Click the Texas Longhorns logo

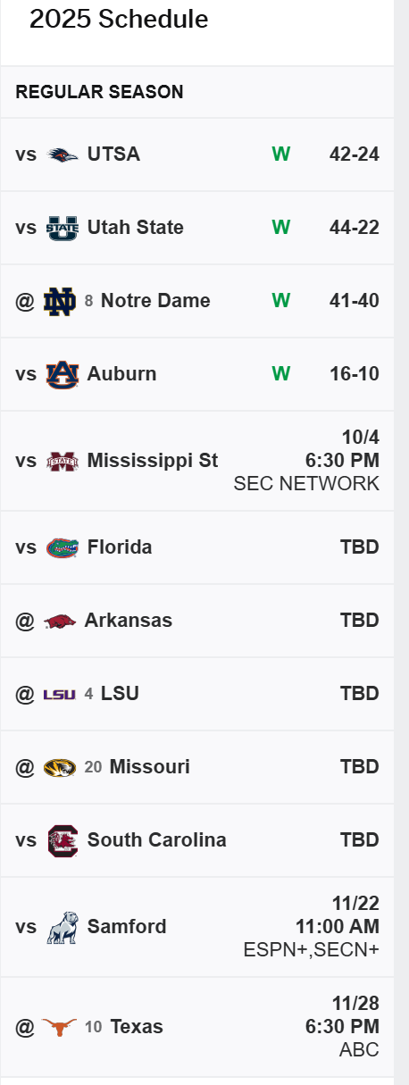coord(60,1027)
